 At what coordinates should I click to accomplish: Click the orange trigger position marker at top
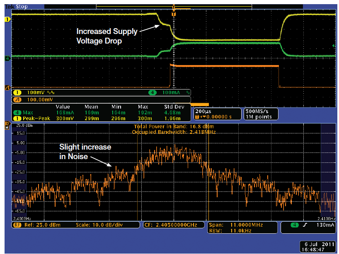pos(173,6)
